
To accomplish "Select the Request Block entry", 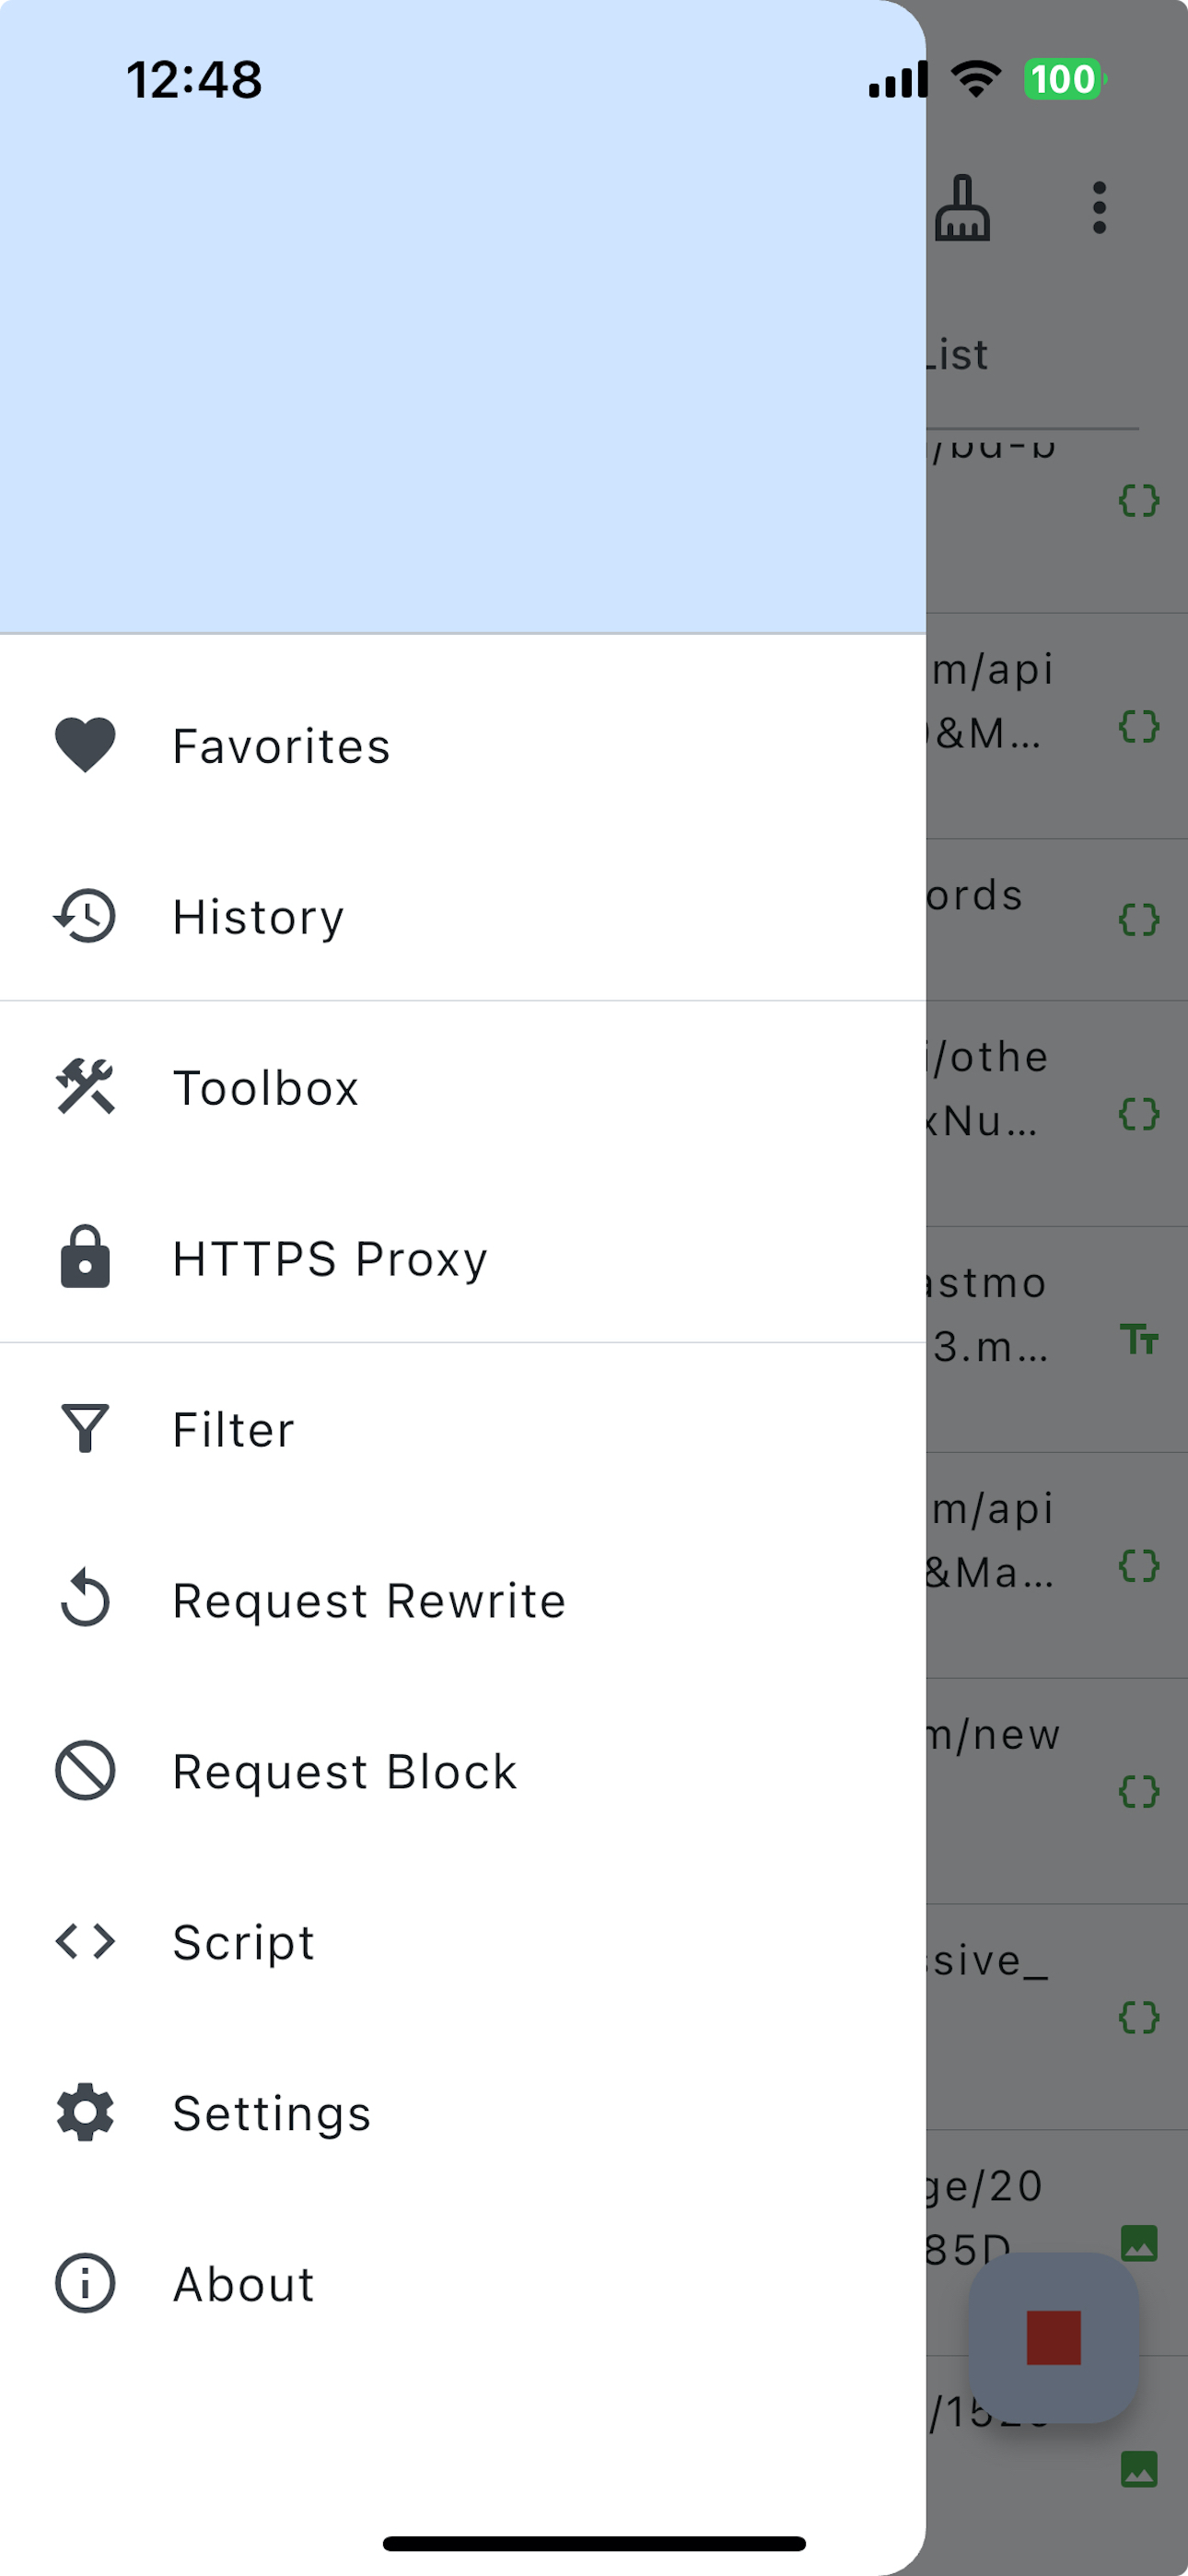I will pyautogui.click(x=345, y=1772).
